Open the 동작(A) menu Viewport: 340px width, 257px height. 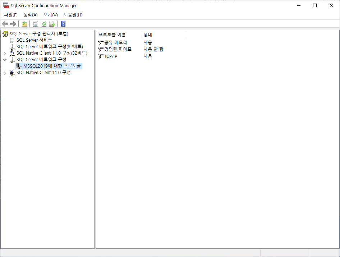(30, 15)
